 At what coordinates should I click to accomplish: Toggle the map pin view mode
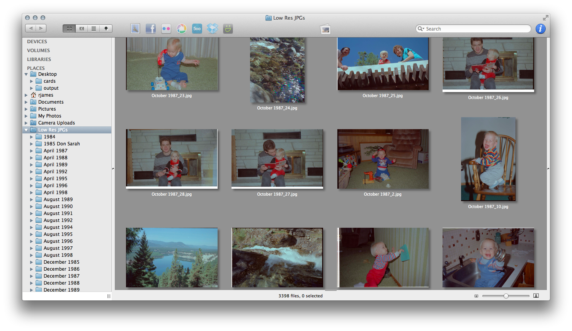[106, 29]
